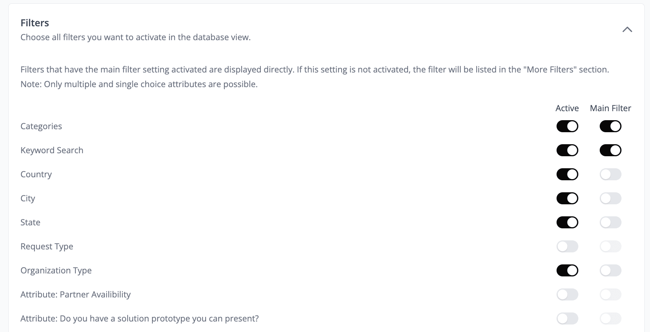Disable the Categories Active toggle
This screenshot has height=332, width=650.
[x=567, y=126]
